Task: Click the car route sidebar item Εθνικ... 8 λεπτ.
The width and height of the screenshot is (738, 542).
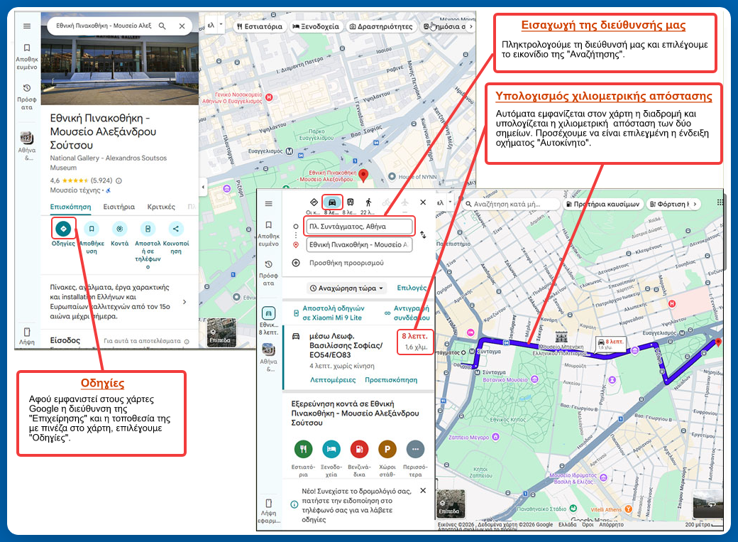Action: tap(268, 320)
